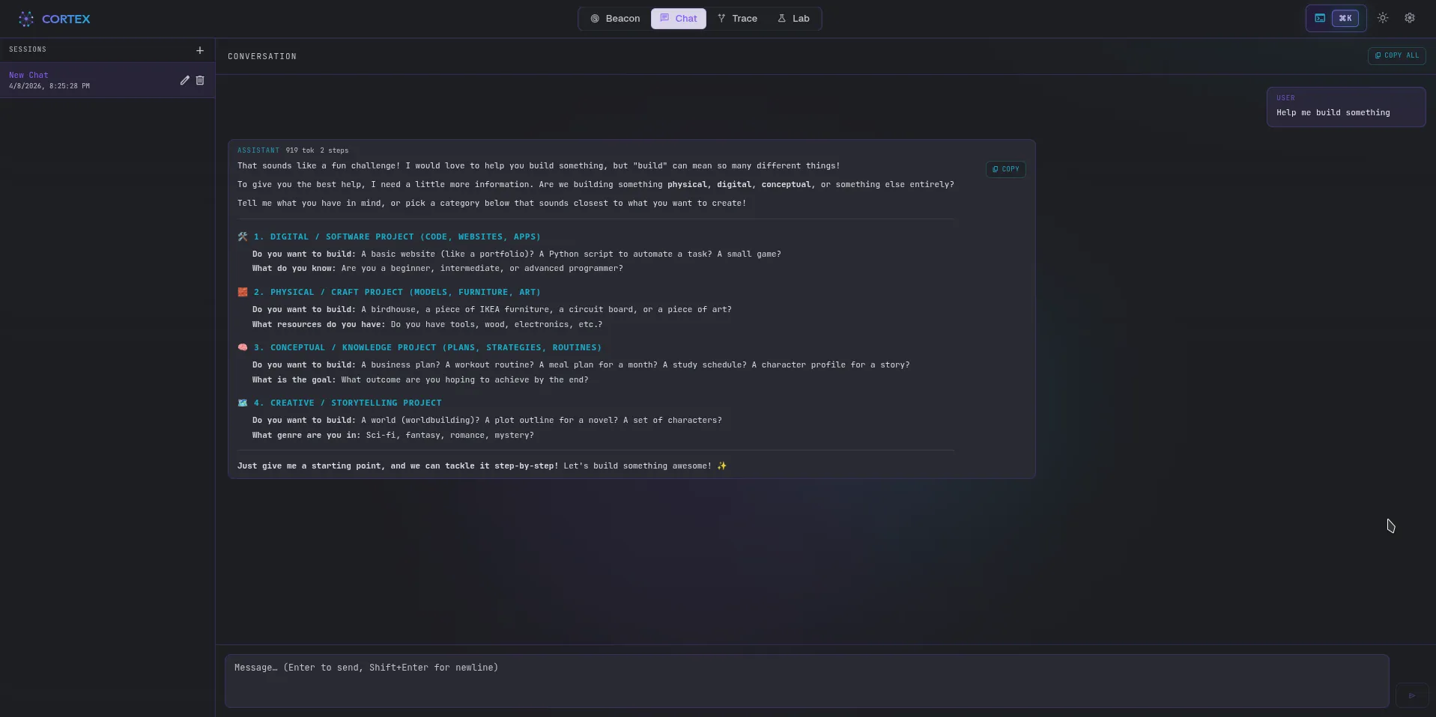This screenshot has width=1436, height=717.
Task: Click the send message arrow button
Action: (1412, 695)
